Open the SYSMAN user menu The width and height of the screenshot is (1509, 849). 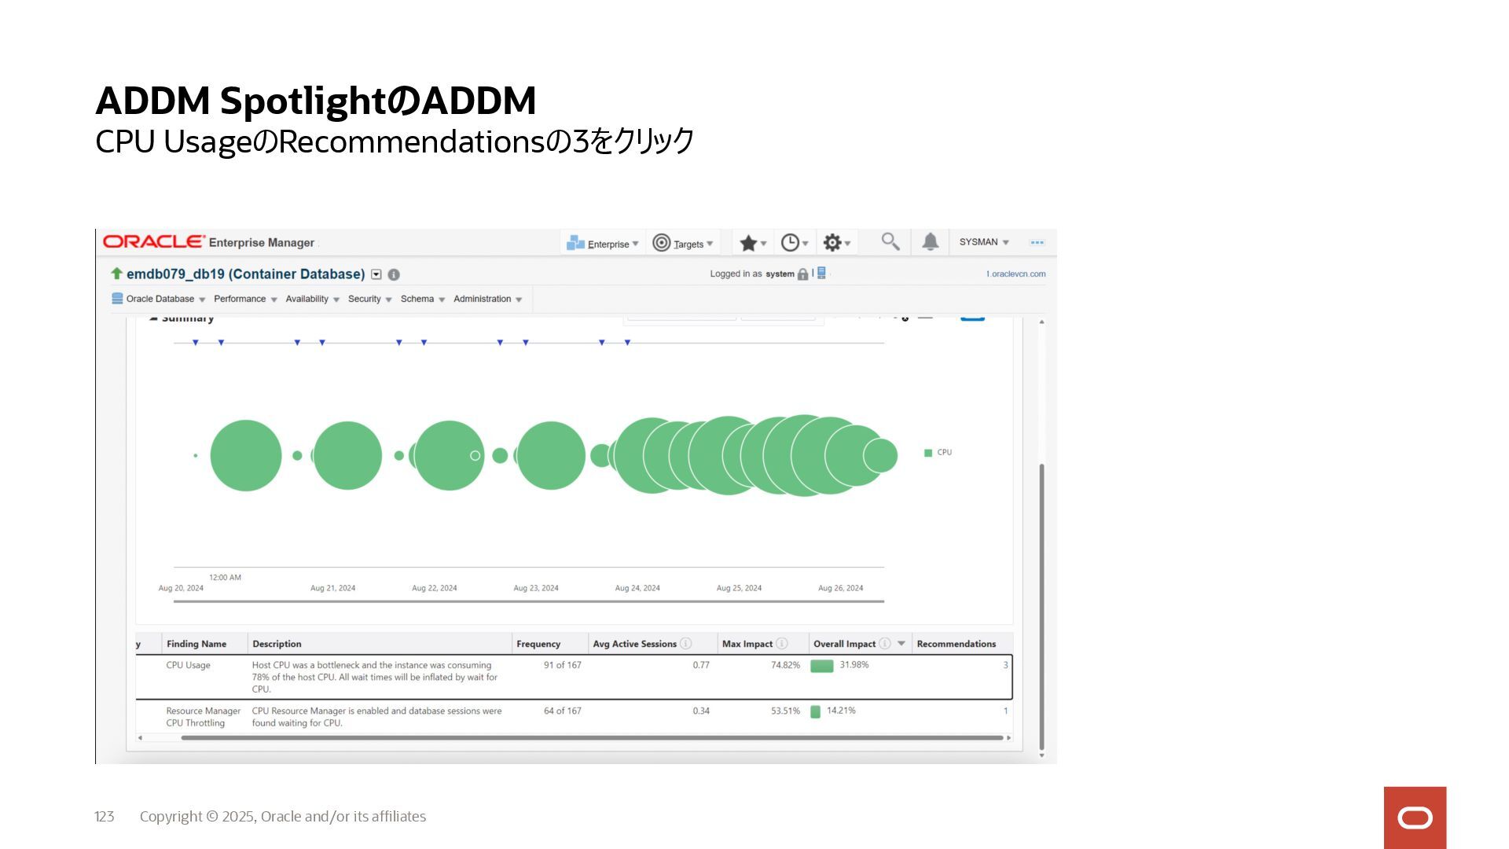point(984,242)
